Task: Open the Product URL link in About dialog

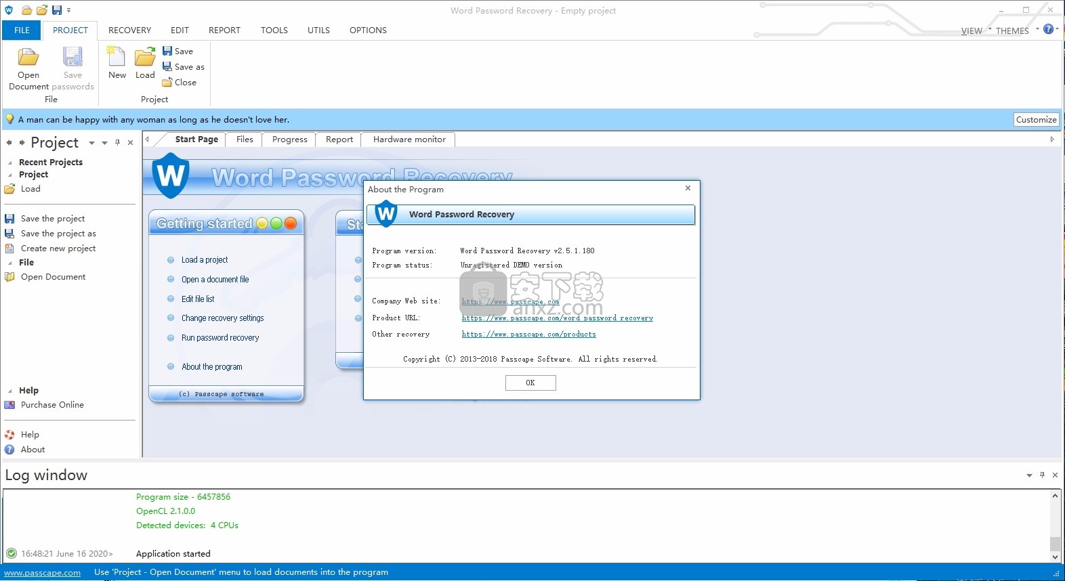Action: point(558,318)
